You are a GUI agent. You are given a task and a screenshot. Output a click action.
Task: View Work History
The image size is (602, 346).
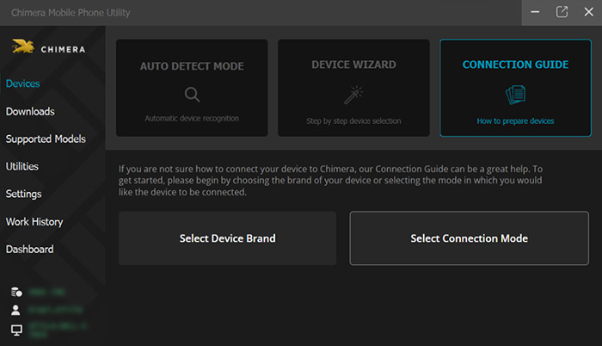pyautogui.click(x=34, y=221)
